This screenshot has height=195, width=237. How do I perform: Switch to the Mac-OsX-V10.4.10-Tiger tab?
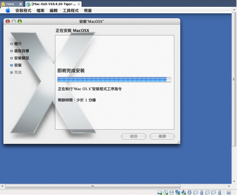pos(53,4)
